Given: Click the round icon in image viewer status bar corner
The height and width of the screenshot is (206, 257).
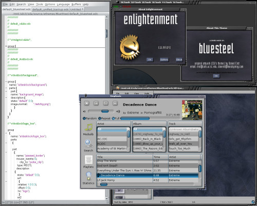Looking at the screenshot, I should (x=253, y=202).
